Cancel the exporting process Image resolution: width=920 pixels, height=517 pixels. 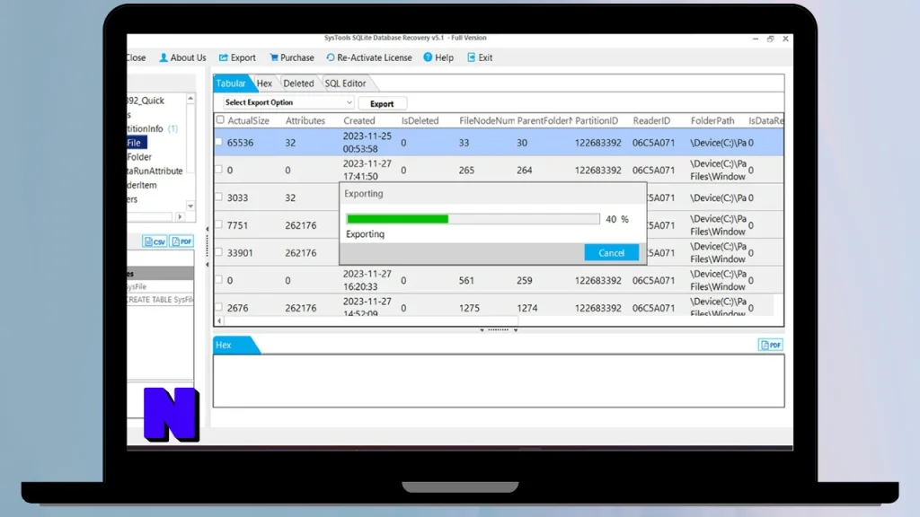[x=611, y=252]
